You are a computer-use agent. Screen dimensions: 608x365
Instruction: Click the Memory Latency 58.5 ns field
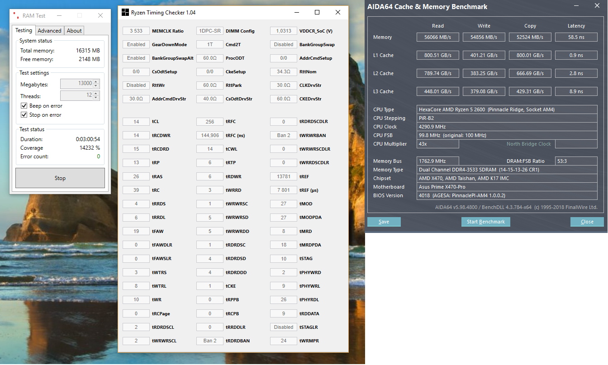click(x=576, y=37)
